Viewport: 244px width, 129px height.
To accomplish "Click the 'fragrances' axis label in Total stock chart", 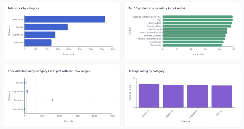I will pyautogui.click(x=17, y=35).
